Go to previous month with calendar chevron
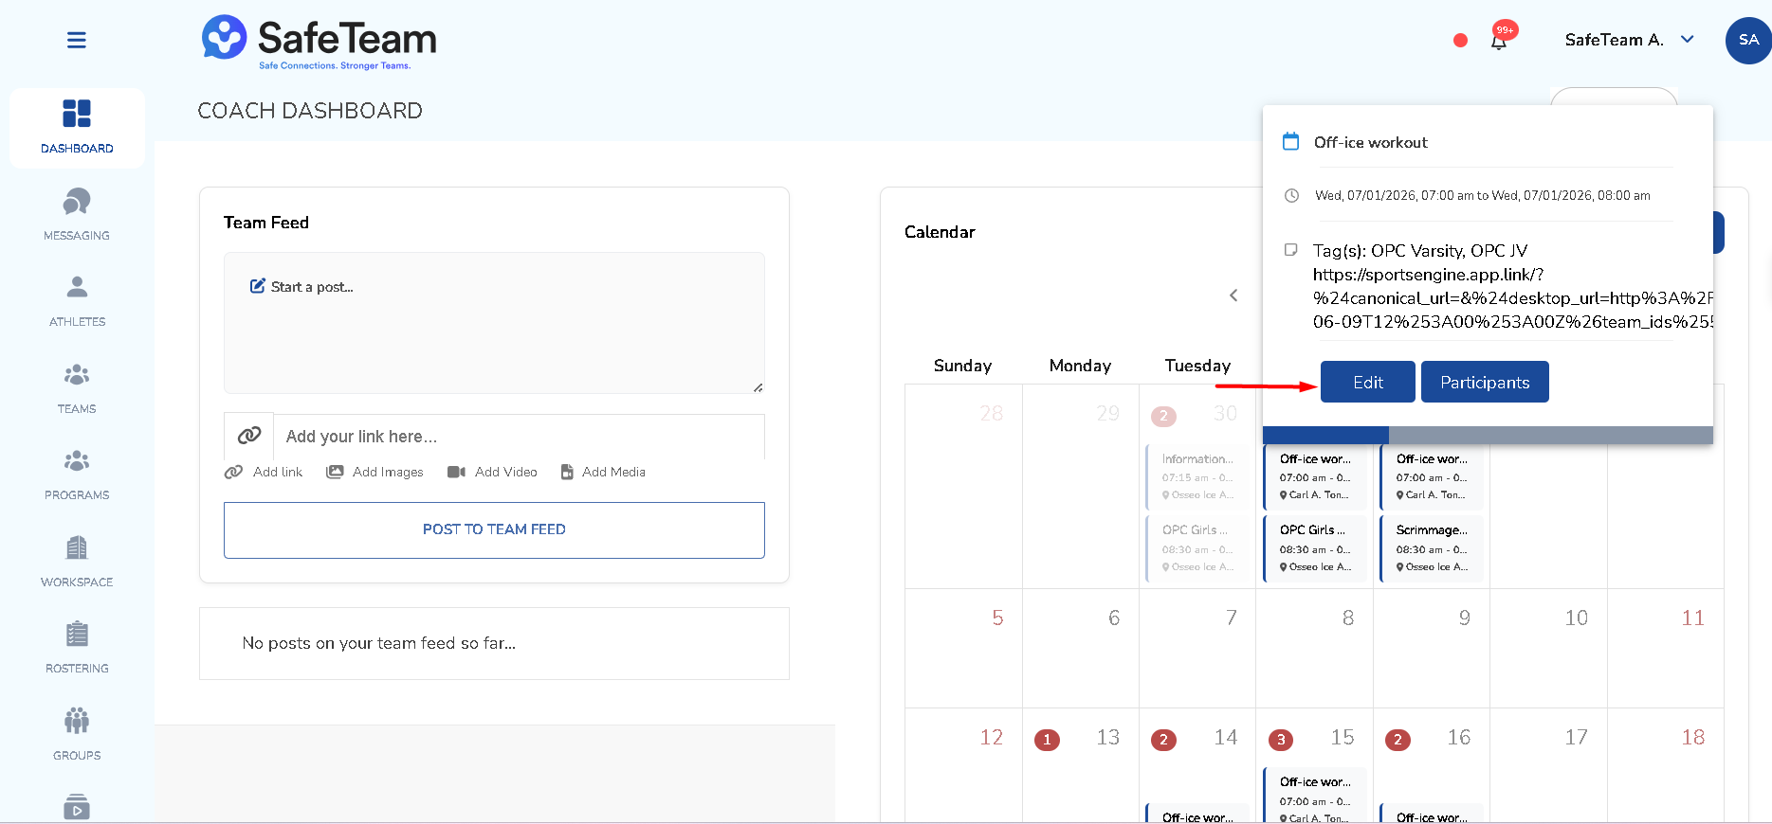 click(x=1233, y=296)
